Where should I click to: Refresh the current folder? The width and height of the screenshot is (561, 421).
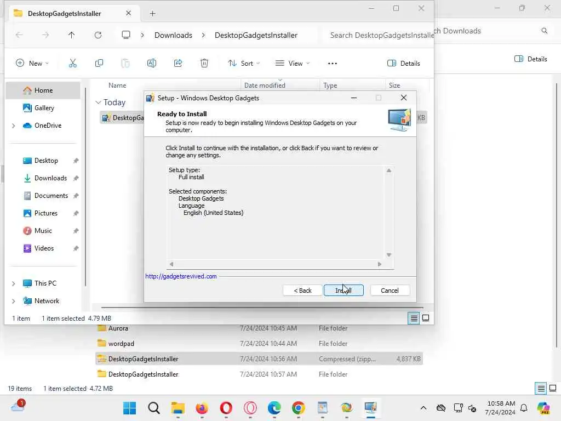[x=98, y=35]
